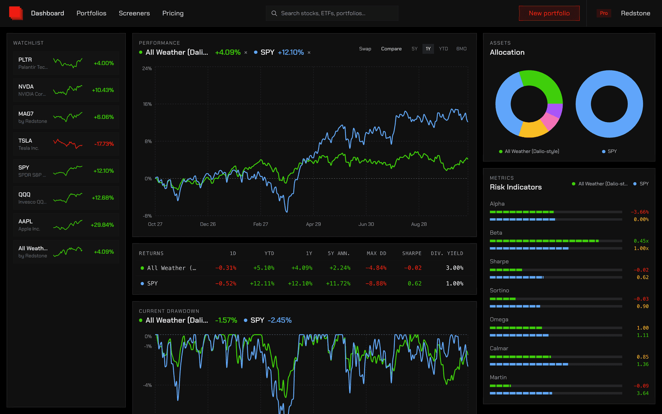The image size is (662, 414).
Task: Remove SPY from performance chart
Action: coord(309,53)
